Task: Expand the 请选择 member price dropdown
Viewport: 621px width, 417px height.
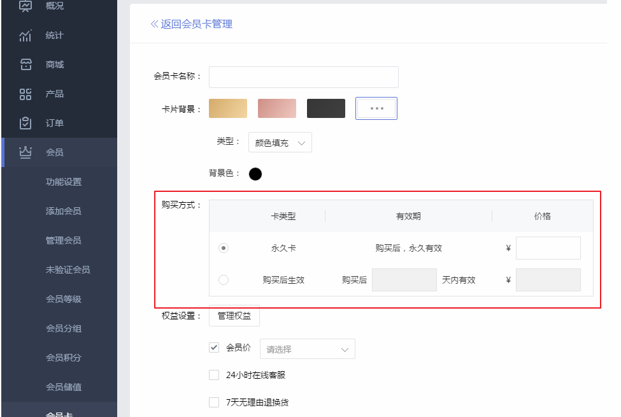Action: pyautogui.click(x=307, y=349)
